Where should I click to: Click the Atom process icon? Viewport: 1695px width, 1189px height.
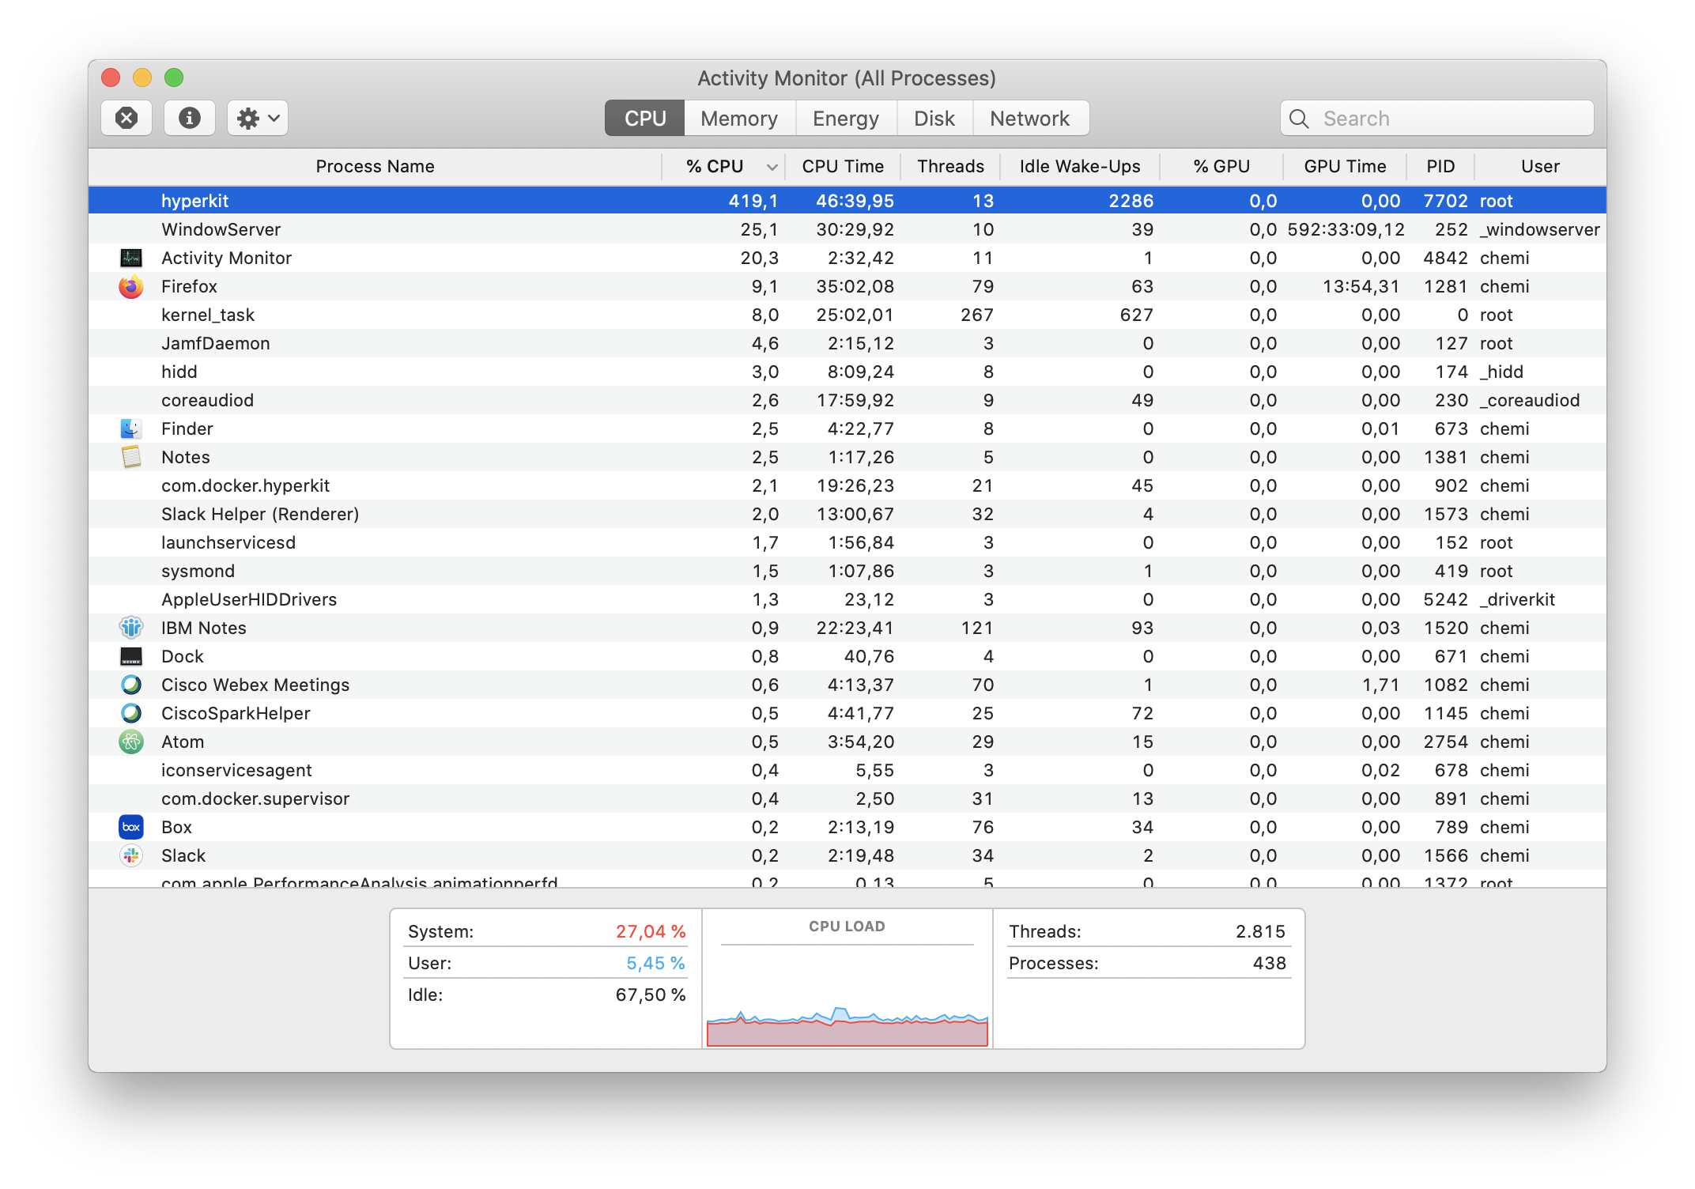coord(131,742)
